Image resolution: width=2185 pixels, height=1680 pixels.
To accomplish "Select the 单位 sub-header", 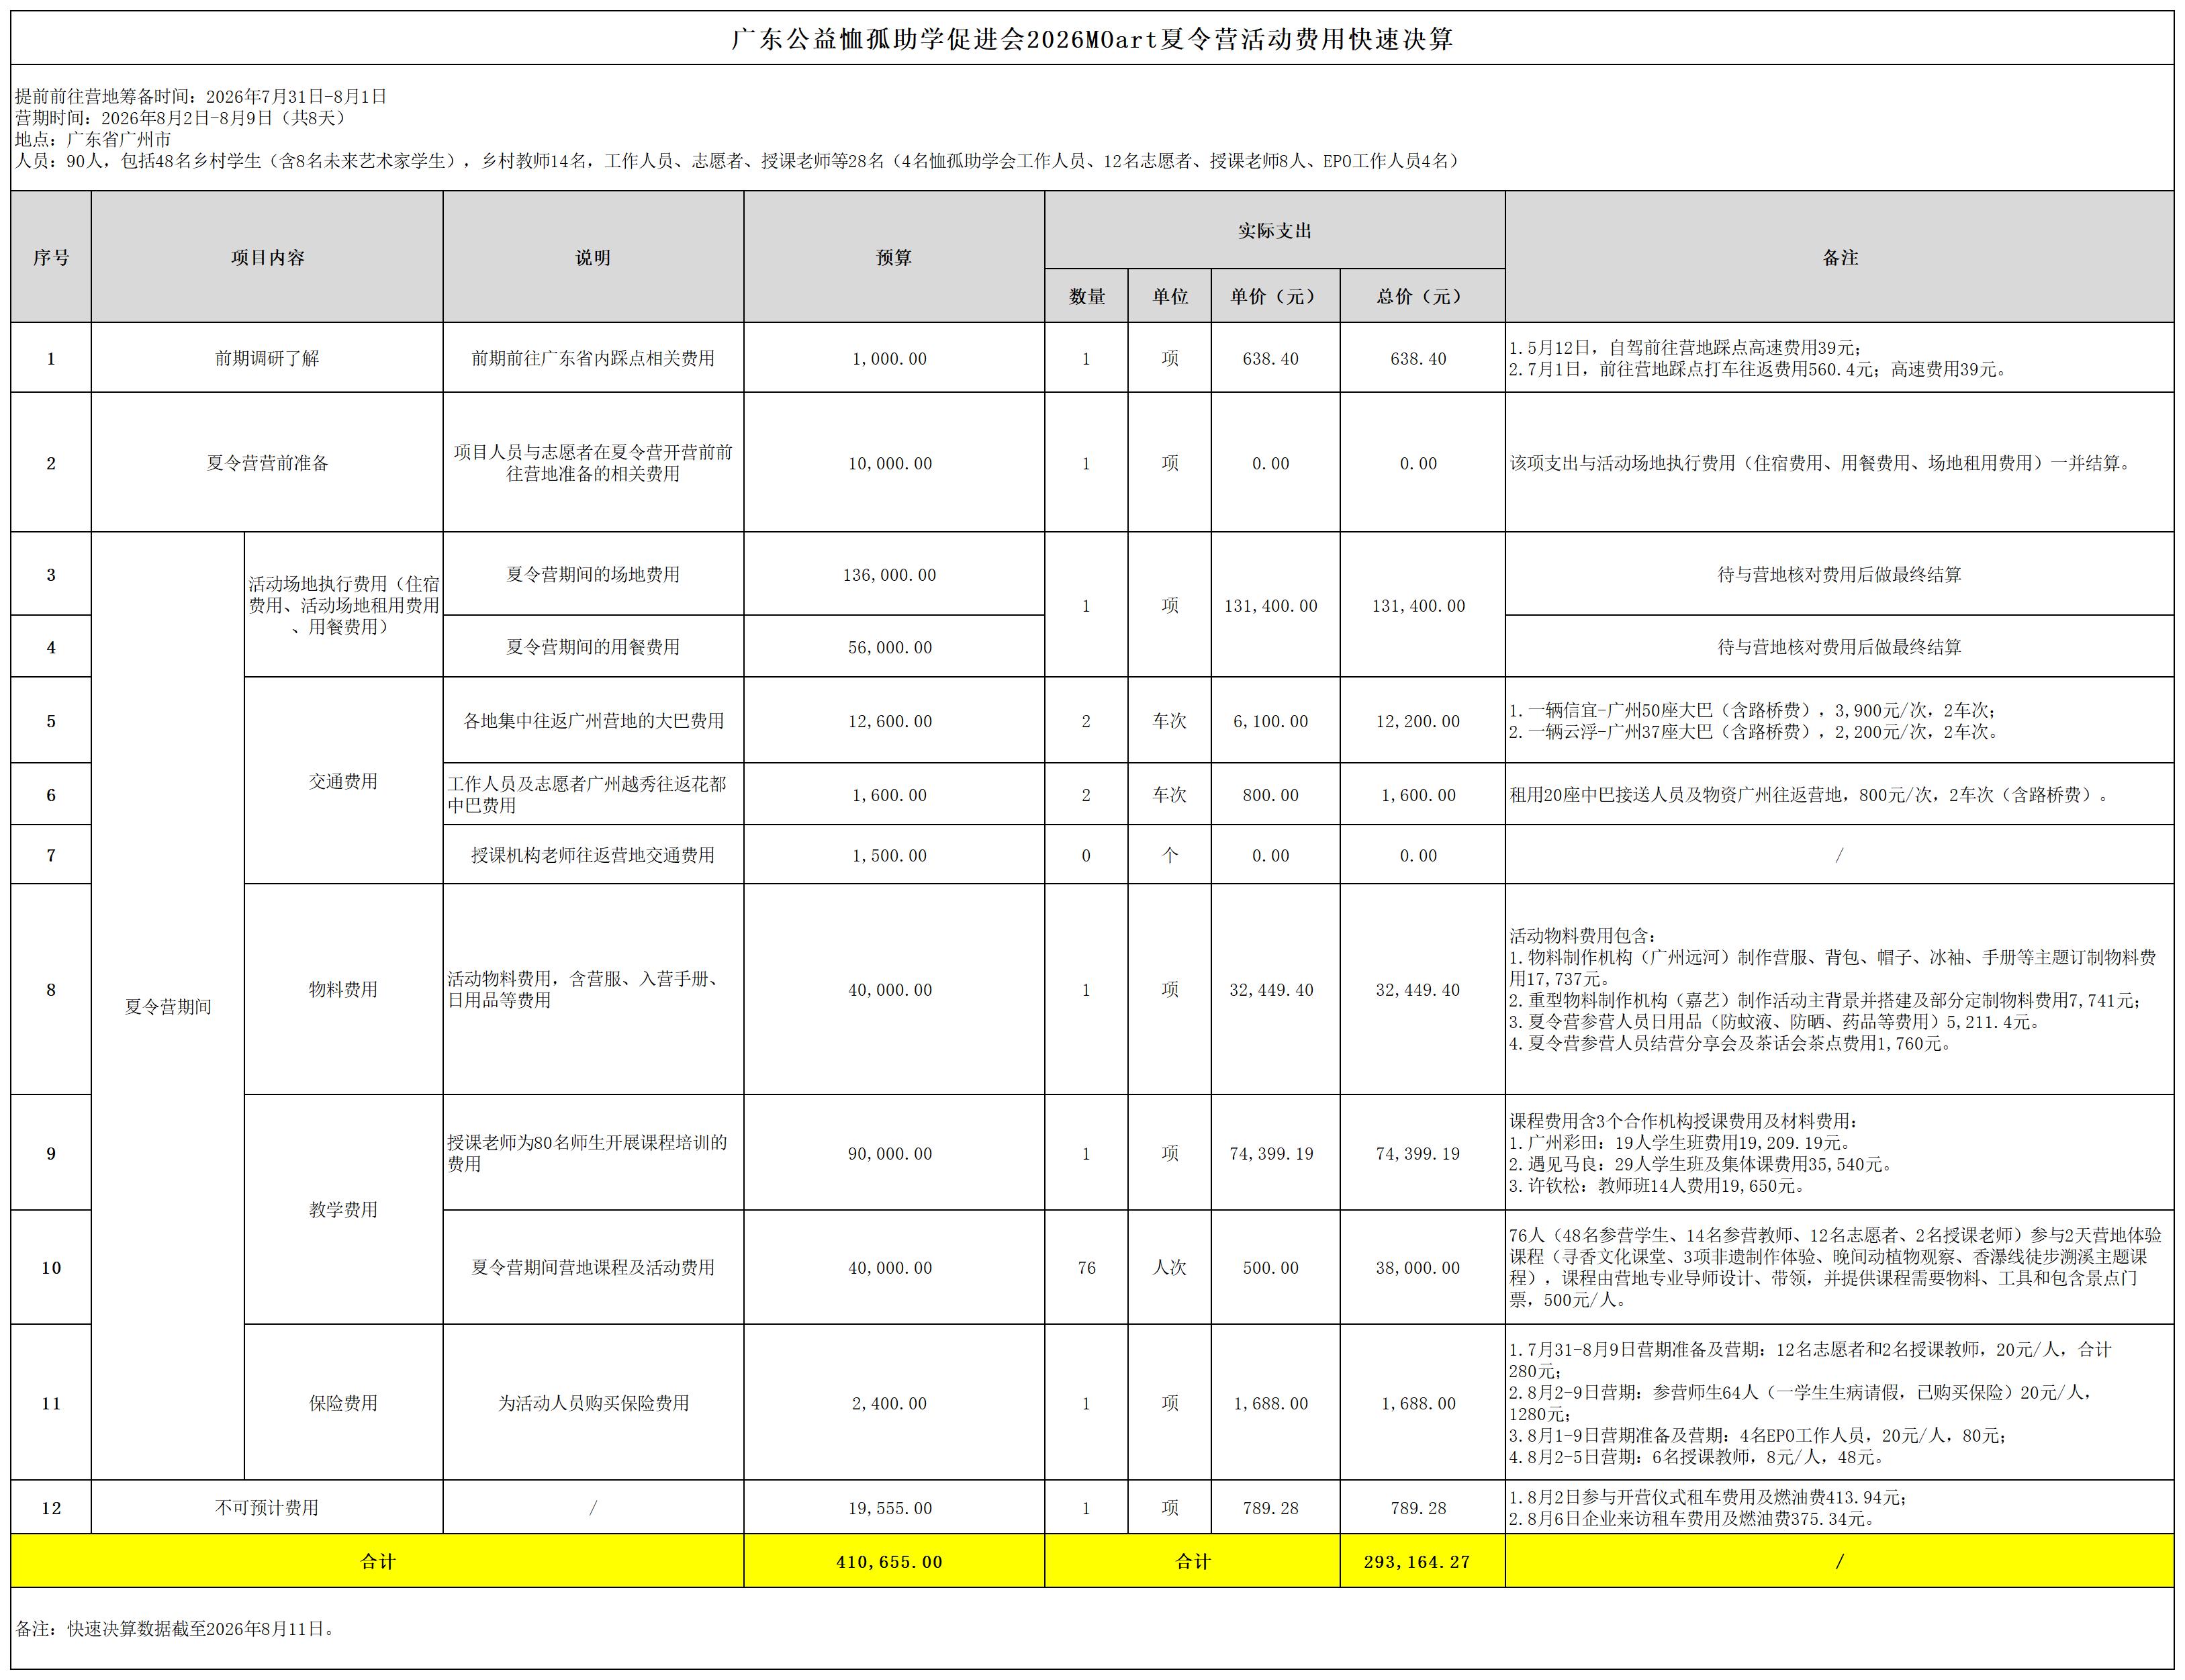I will coord(1170,296).
